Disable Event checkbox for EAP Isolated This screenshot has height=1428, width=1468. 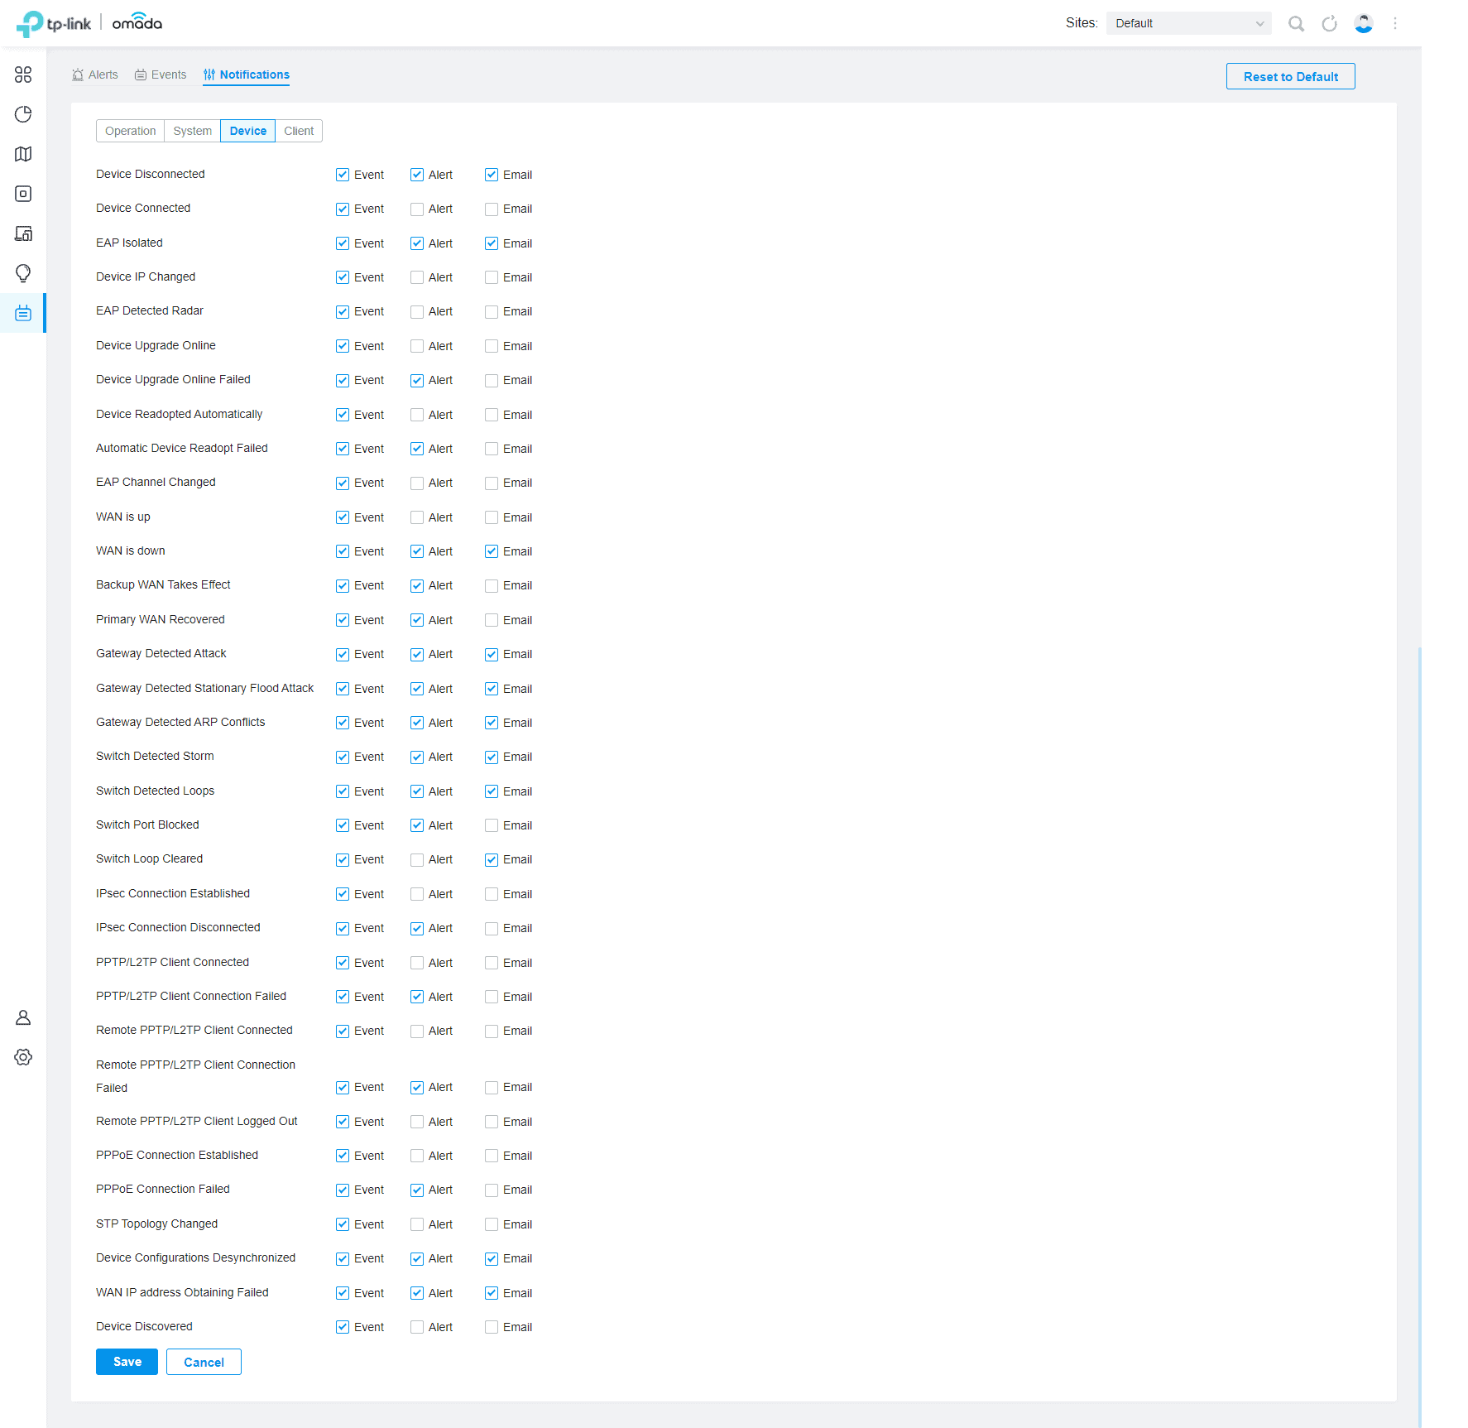(343, 243)
